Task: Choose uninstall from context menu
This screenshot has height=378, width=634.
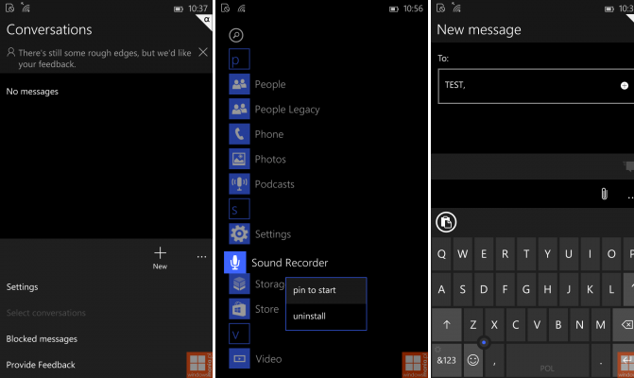Action: click(x=326, y=317)
